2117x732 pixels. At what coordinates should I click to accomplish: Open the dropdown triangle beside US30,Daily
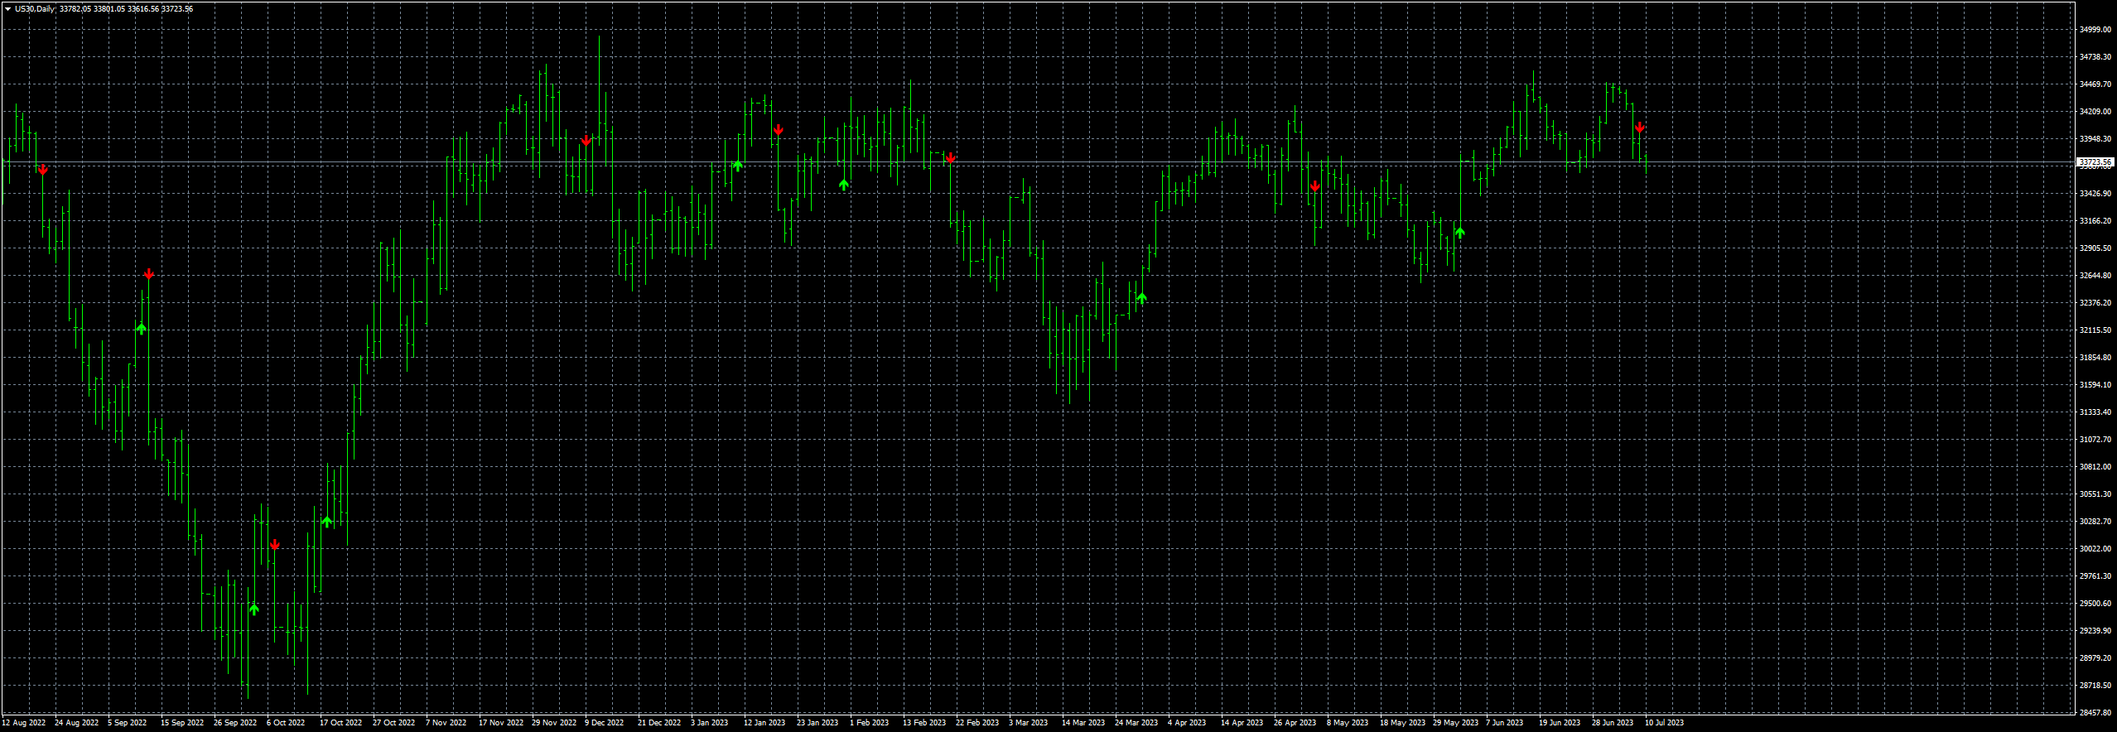coord(7,8)
